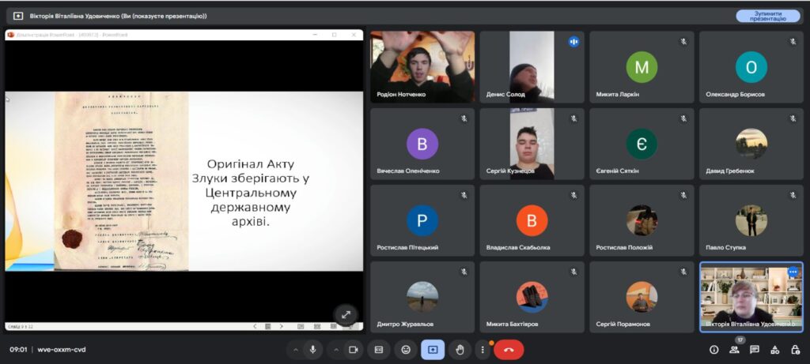Screen dimensions: 810x364
Task: Toggle the present screen button
Action: (433, 349)
